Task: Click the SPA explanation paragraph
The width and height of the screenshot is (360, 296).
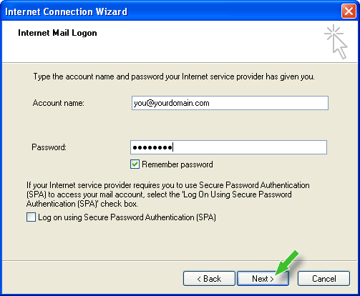Action: 168,194
